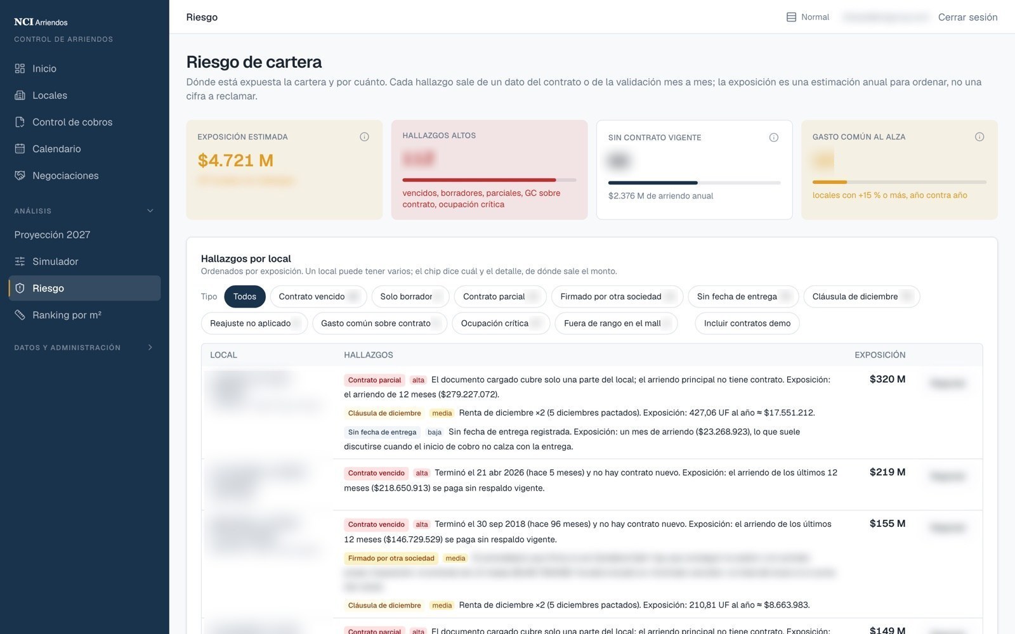Viewport: 1015px width, 634px height.
Task: Show info for Sin contrato vigente card
Action: [x=773, y=138]
